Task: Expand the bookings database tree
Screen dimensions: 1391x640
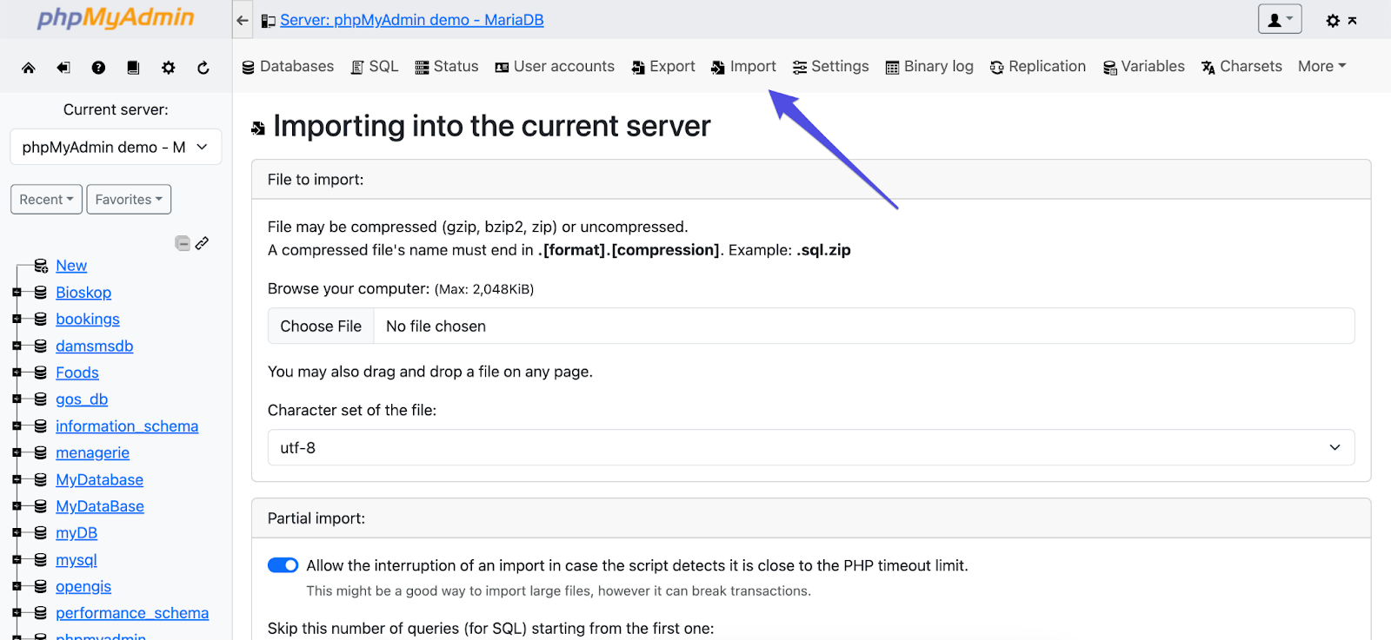Action: pos(17,320)
